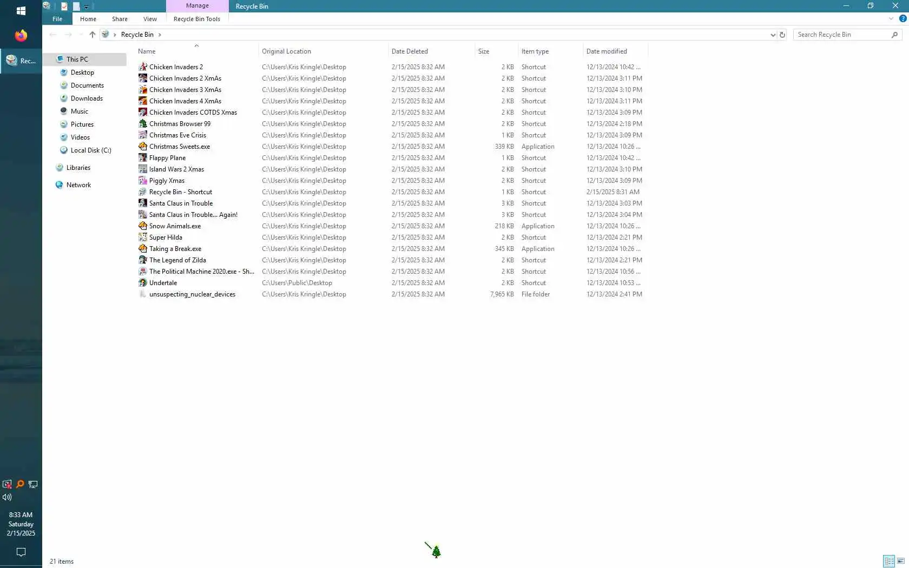Click the Properties icon in the quick access toolbar

pos(64,6)
